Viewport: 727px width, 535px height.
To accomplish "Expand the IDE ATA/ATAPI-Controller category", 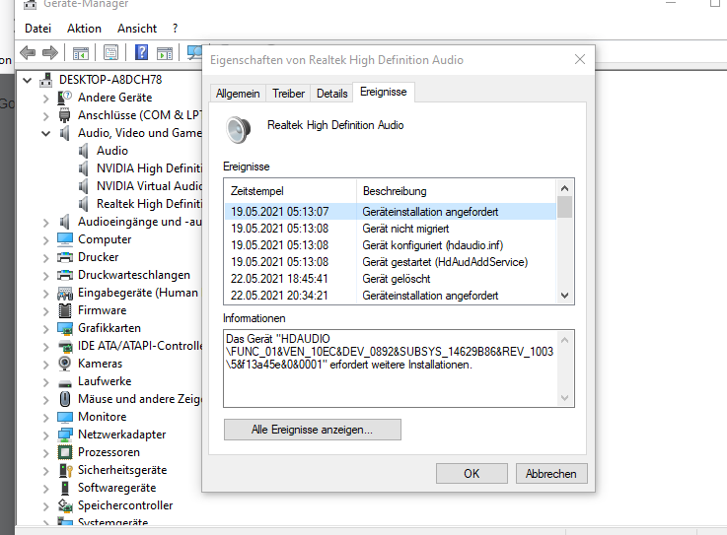I will click(46, 347).
